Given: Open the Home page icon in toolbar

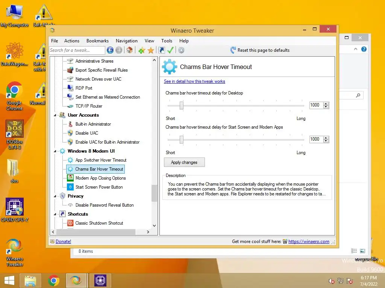Looking at the screenshot, I should tap(130, 50).
